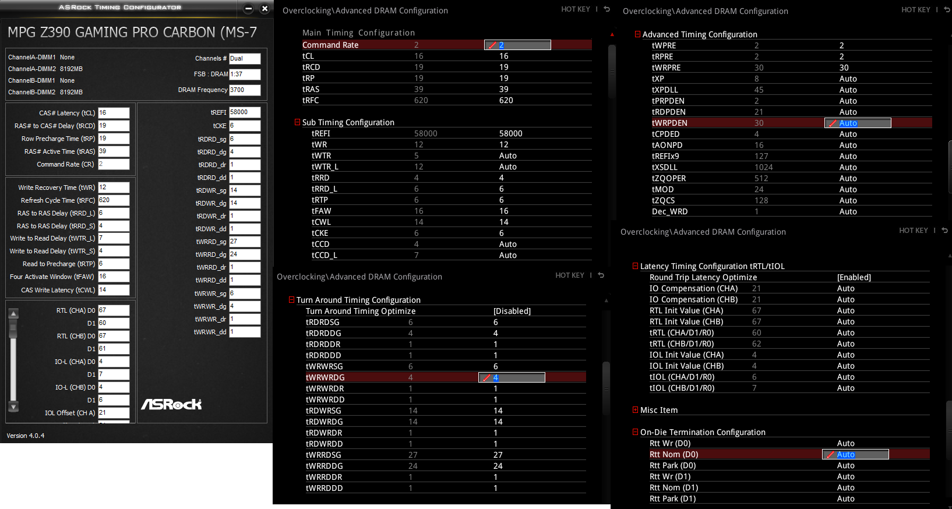This screenshot has width=952, height=509.
Task: Collapse Latency Timing Configuration tRTL/tIOL section
Action: (635, 266)
